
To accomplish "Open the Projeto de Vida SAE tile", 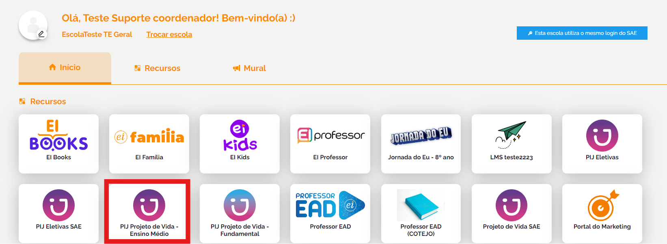I will tap(512, 214).
